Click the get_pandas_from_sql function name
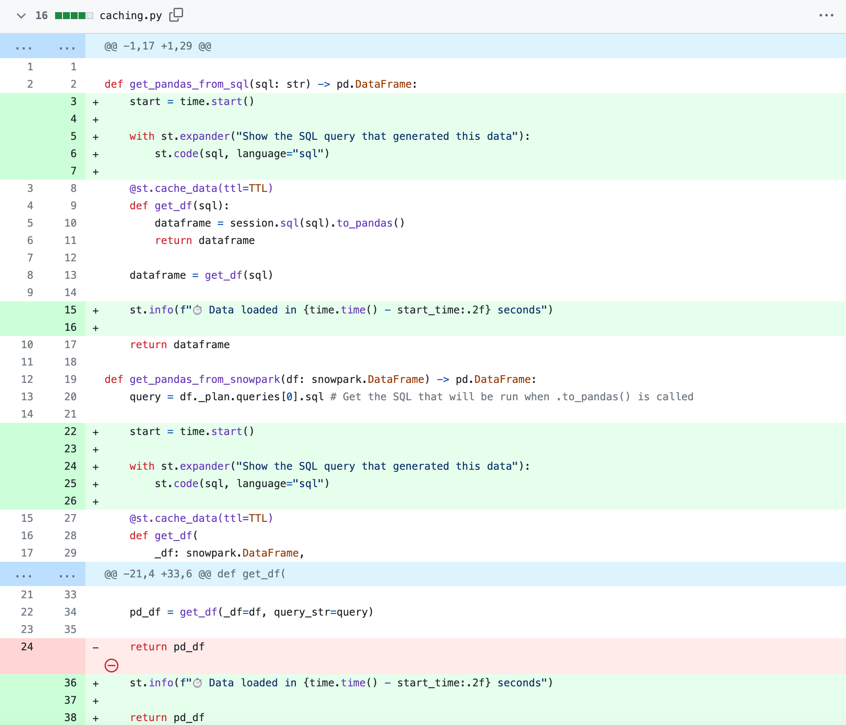The width and height of the screenshot is (846, 725). point(189,84)
